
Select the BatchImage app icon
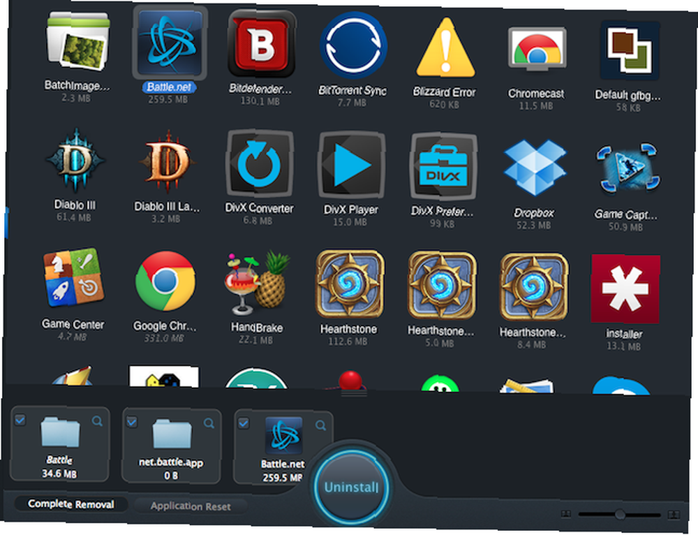click(78, 41)
